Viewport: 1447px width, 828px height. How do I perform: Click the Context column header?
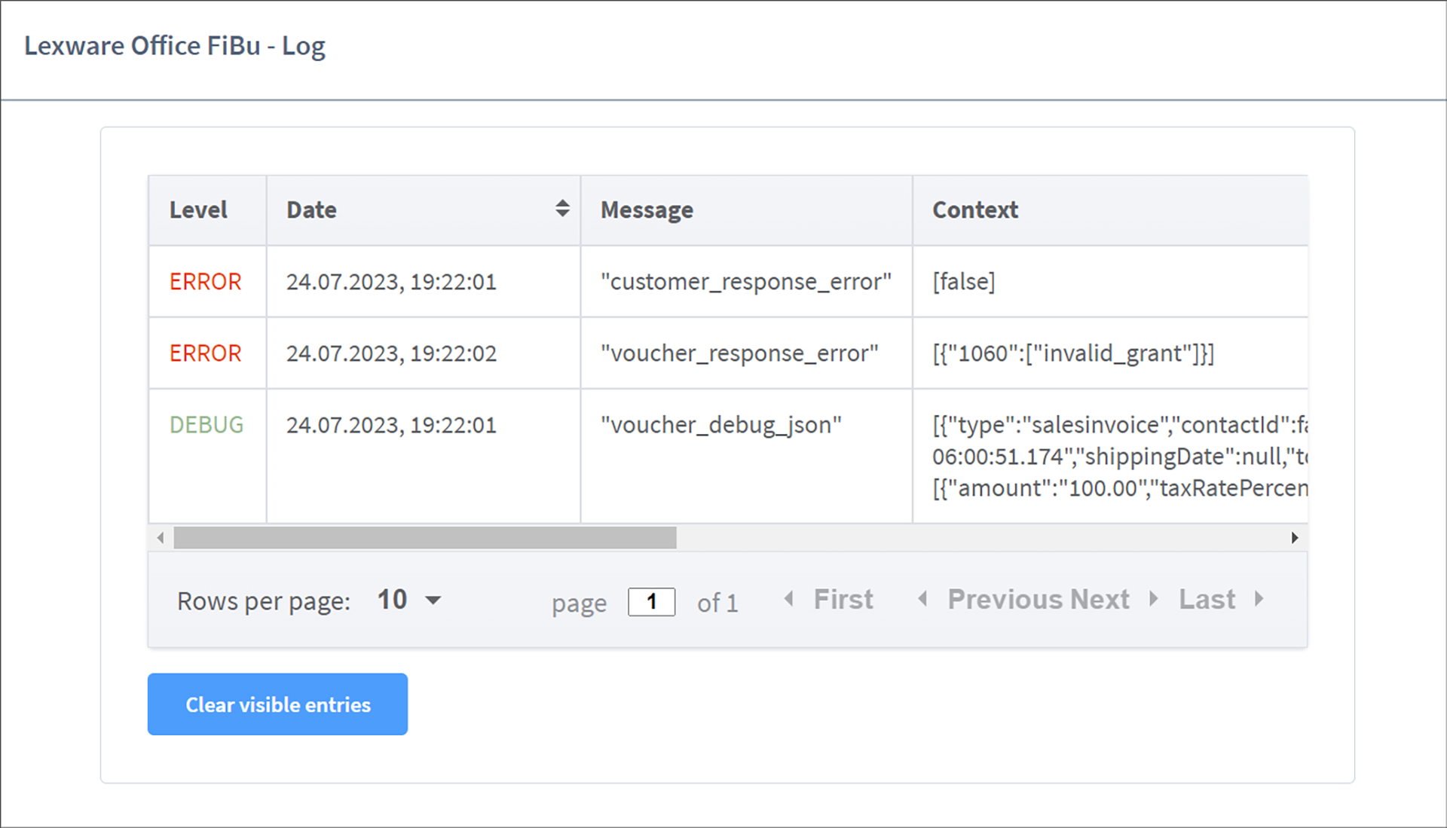(1110, 210)
